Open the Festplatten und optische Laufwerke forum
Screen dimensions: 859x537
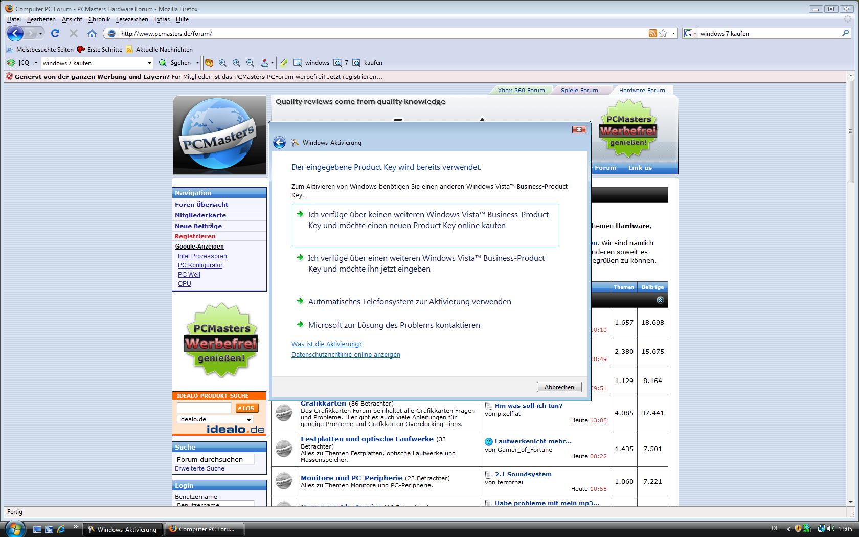367,439
